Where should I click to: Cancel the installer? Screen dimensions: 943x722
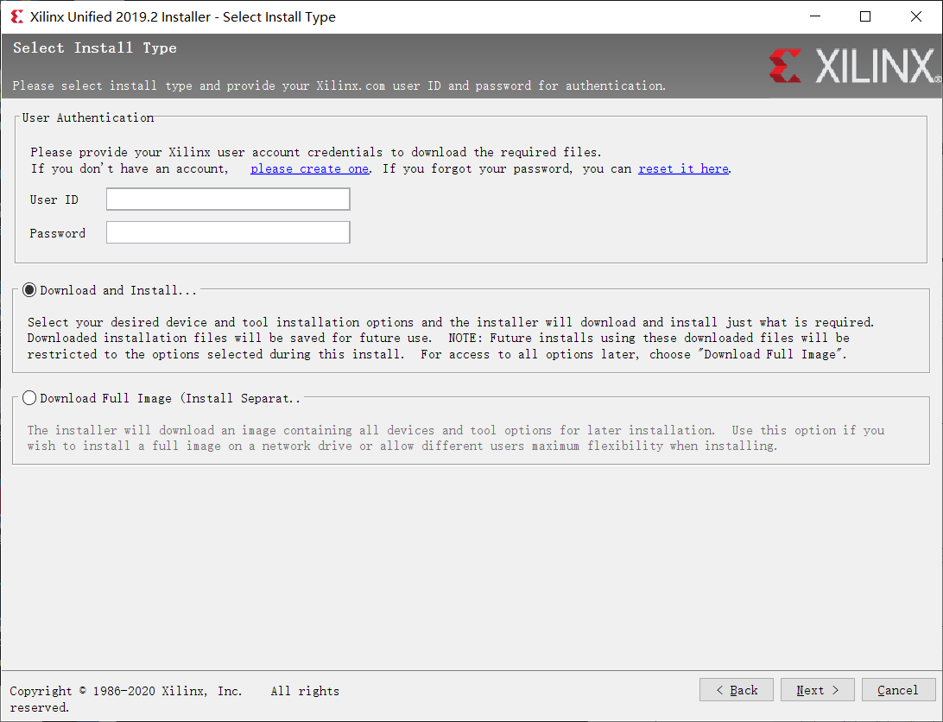(x=898, y=690)
